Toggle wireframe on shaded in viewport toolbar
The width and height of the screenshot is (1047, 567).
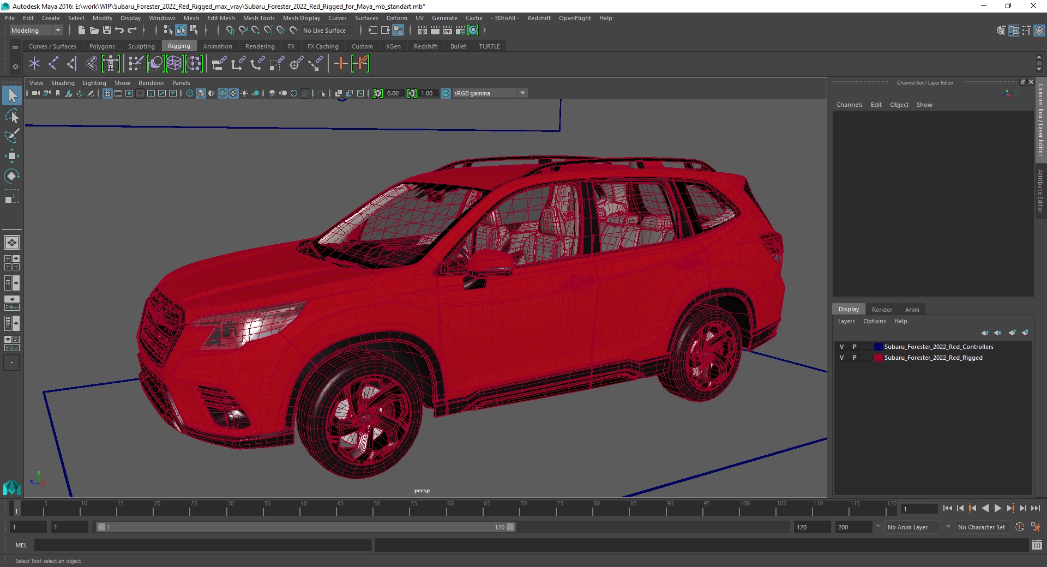coord(222,93)
